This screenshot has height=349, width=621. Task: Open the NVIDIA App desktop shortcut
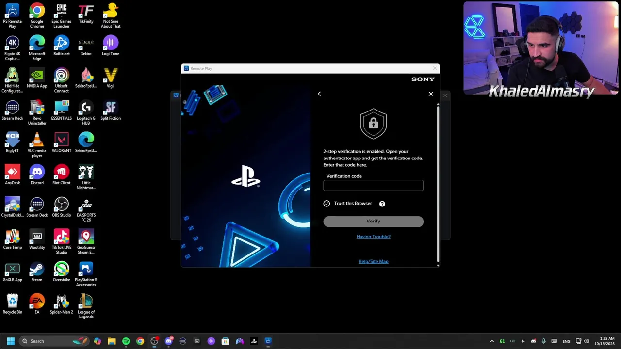(37, 78)
